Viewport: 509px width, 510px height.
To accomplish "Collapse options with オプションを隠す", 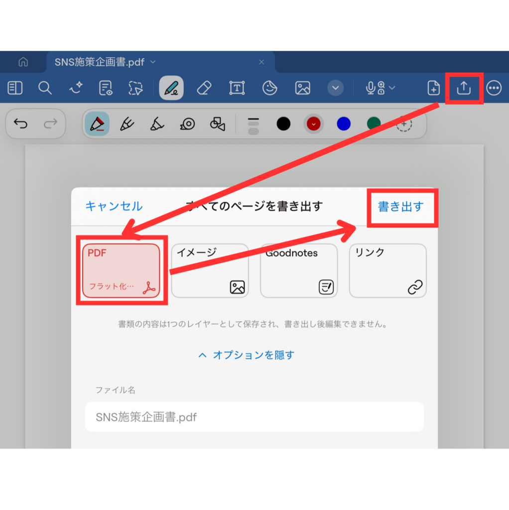I will (x=247, y=355).
